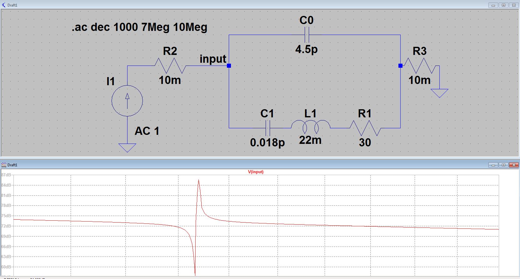Click the "input" net label

(x=213, y=59)
